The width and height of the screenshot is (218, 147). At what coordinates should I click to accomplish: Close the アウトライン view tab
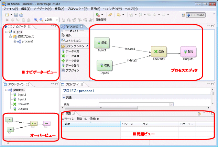(x=28, y=85)
